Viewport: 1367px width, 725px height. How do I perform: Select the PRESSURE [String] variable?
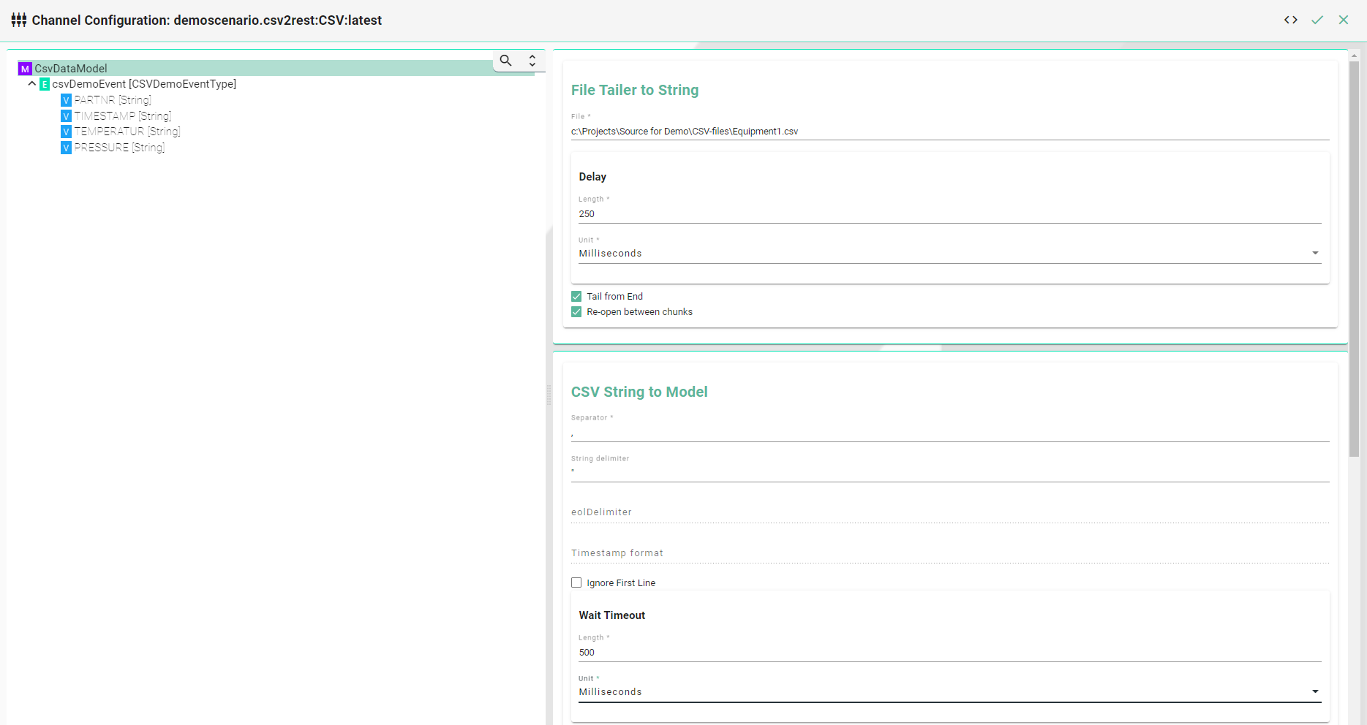pos(119,148)
